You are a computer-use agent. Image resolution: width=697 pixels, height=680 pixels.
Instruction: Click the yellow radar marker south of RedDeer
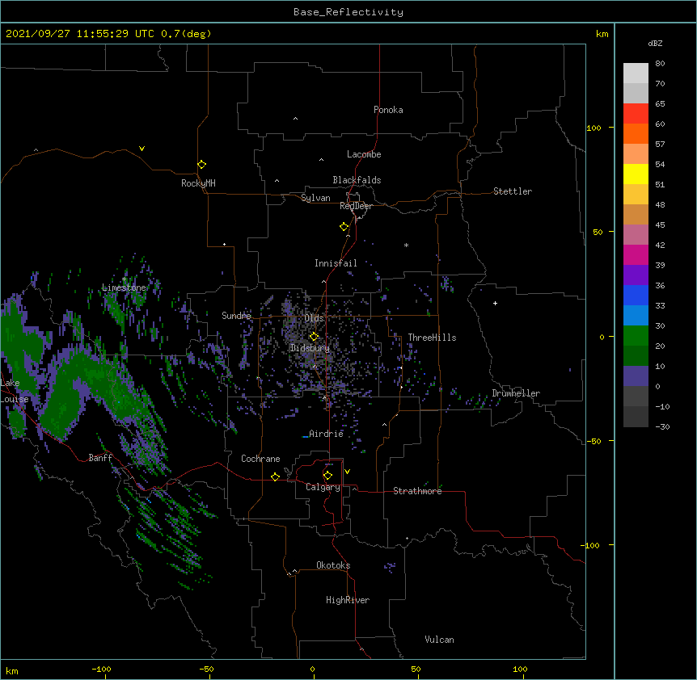(344, 227)
